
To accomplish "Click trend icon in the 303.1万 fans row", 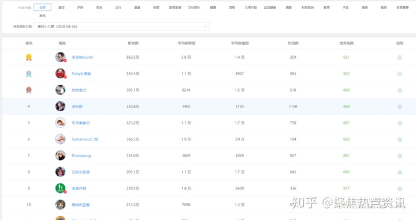I will click(400, 90).
